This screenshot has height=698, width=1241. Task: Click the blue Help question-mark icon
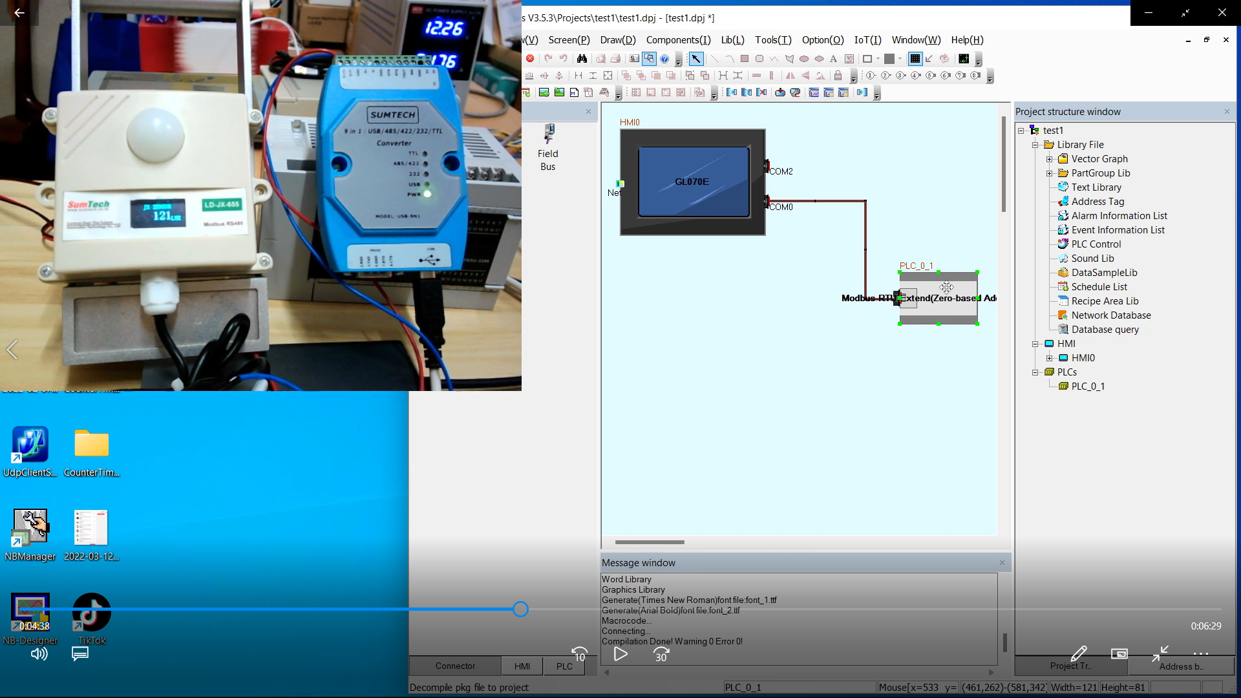tap(664, 59)
